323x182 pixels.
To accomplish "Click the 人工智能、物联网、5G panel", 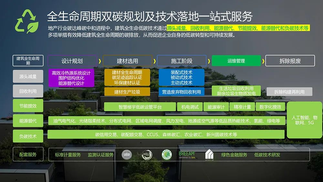I will coord(304,120).
